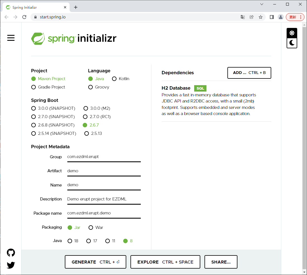Viewport: 307px width, 275px height.
Task: Select Spring Boot 2.5.14 (SNAPSHOT)
Action: pos(54,133)
